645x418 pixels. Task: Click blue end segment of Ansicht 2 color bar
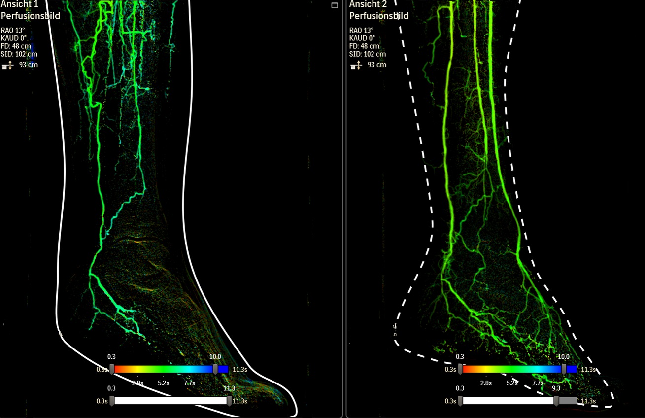(x=572, y=369)
